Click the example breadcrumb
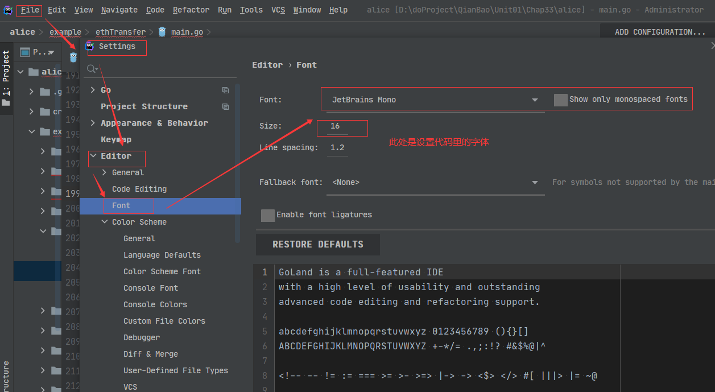 pos(65,32)
